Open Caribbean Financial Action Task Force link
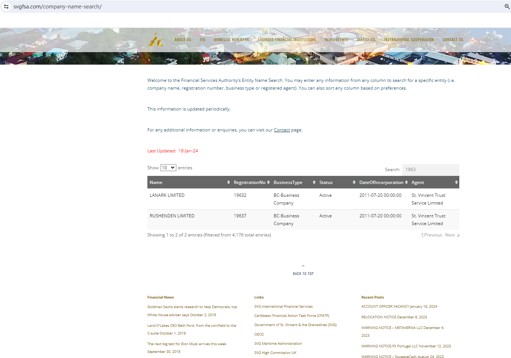This screenshot has height=358, width=511. click(x=292, y=316)
